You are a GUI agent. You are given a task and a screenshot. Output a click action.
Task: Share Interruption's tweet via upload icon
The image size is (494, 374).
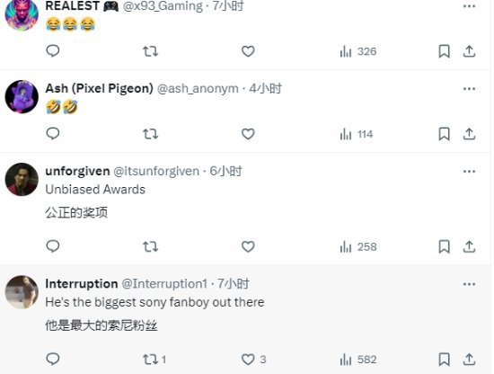tap(469, 360)
